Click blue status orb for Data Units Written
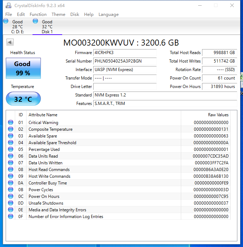Viewport: 243px width, 247px height. coord(11,163)
